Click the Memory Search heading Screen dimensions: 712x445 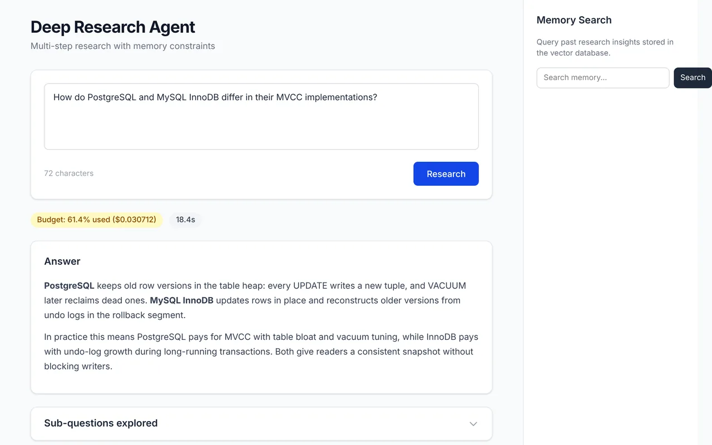(574, 20)
